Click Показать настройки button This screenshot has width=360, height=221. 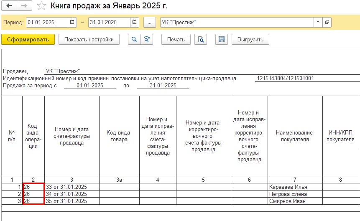(89, 40)
